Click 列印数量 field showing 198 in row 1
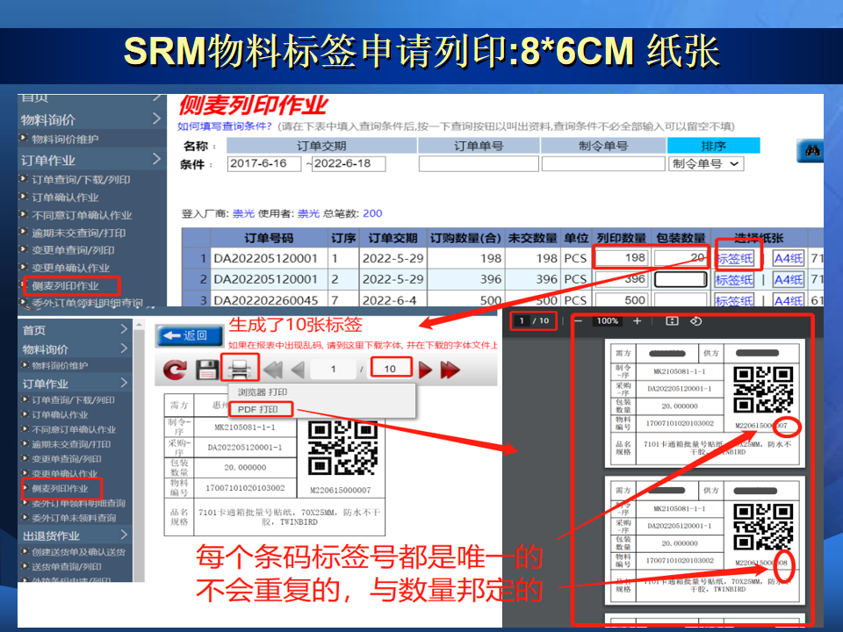Image resolution: width=843 pixels, height=632 pixels. click(622, 258)
